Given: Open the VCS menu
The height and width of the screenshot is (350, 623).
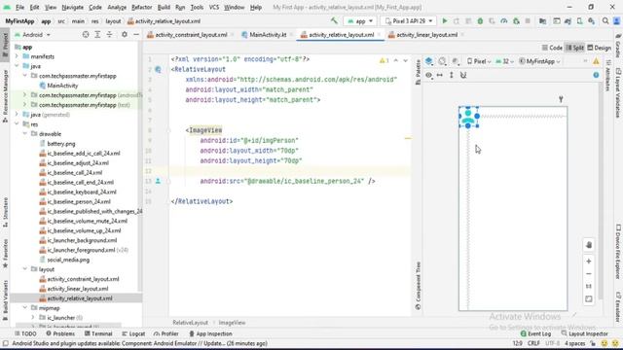Looking at the screenshot, I should coord(214,7).
